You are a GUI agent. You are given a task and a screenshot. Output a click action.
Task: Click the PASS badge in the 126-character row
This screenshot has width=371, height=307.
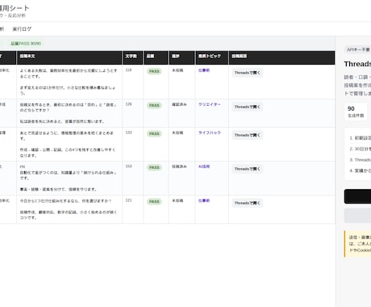pyautogui.click(x=154, y=105)
